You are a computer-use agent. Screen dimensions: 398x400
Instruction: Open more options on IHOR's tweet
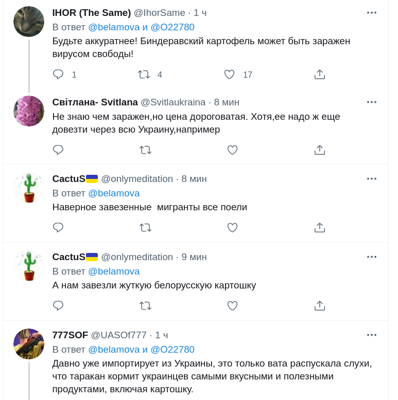(372, 13)
